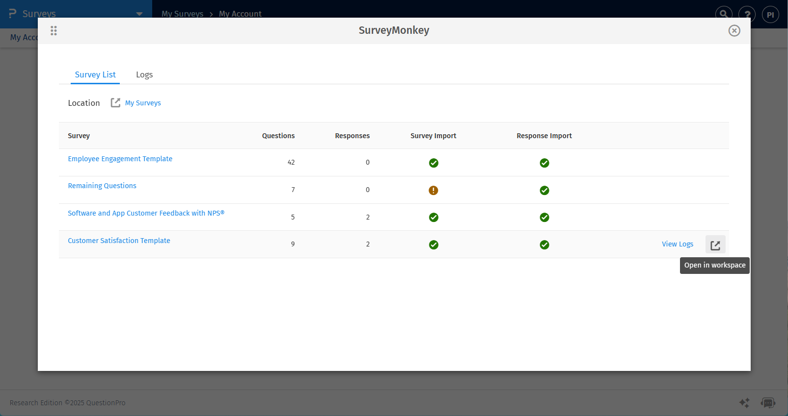The image size is (788, 416).
Task: Click the PI user profile avatar
Action: coord(770,15)
